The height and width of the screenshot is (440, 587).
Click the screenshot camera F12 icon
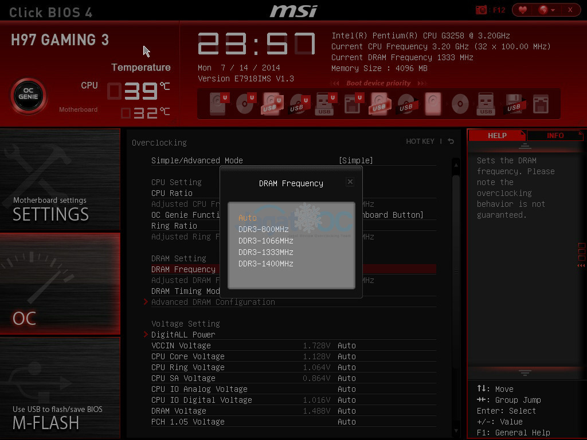[482, 10]
